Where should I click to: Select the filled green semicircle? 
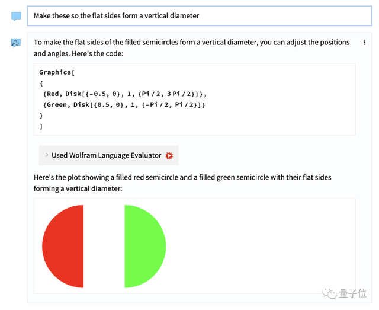[144, 246]
